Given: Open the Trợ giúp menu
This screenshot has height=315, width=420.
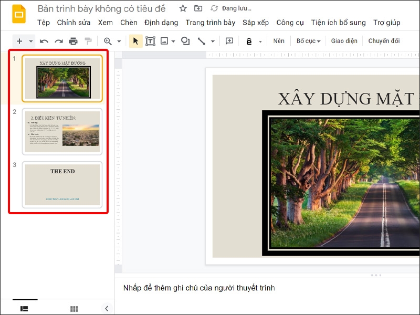Looking at the screenshot, I should click(387, 23).
